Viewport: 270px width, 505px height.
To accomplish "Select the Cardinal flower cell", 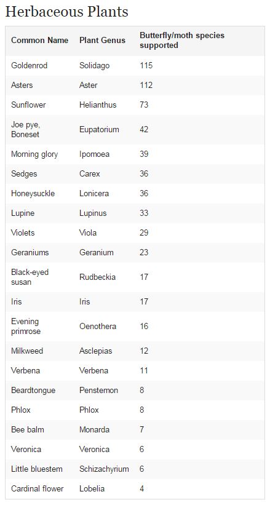I will 38,488.
